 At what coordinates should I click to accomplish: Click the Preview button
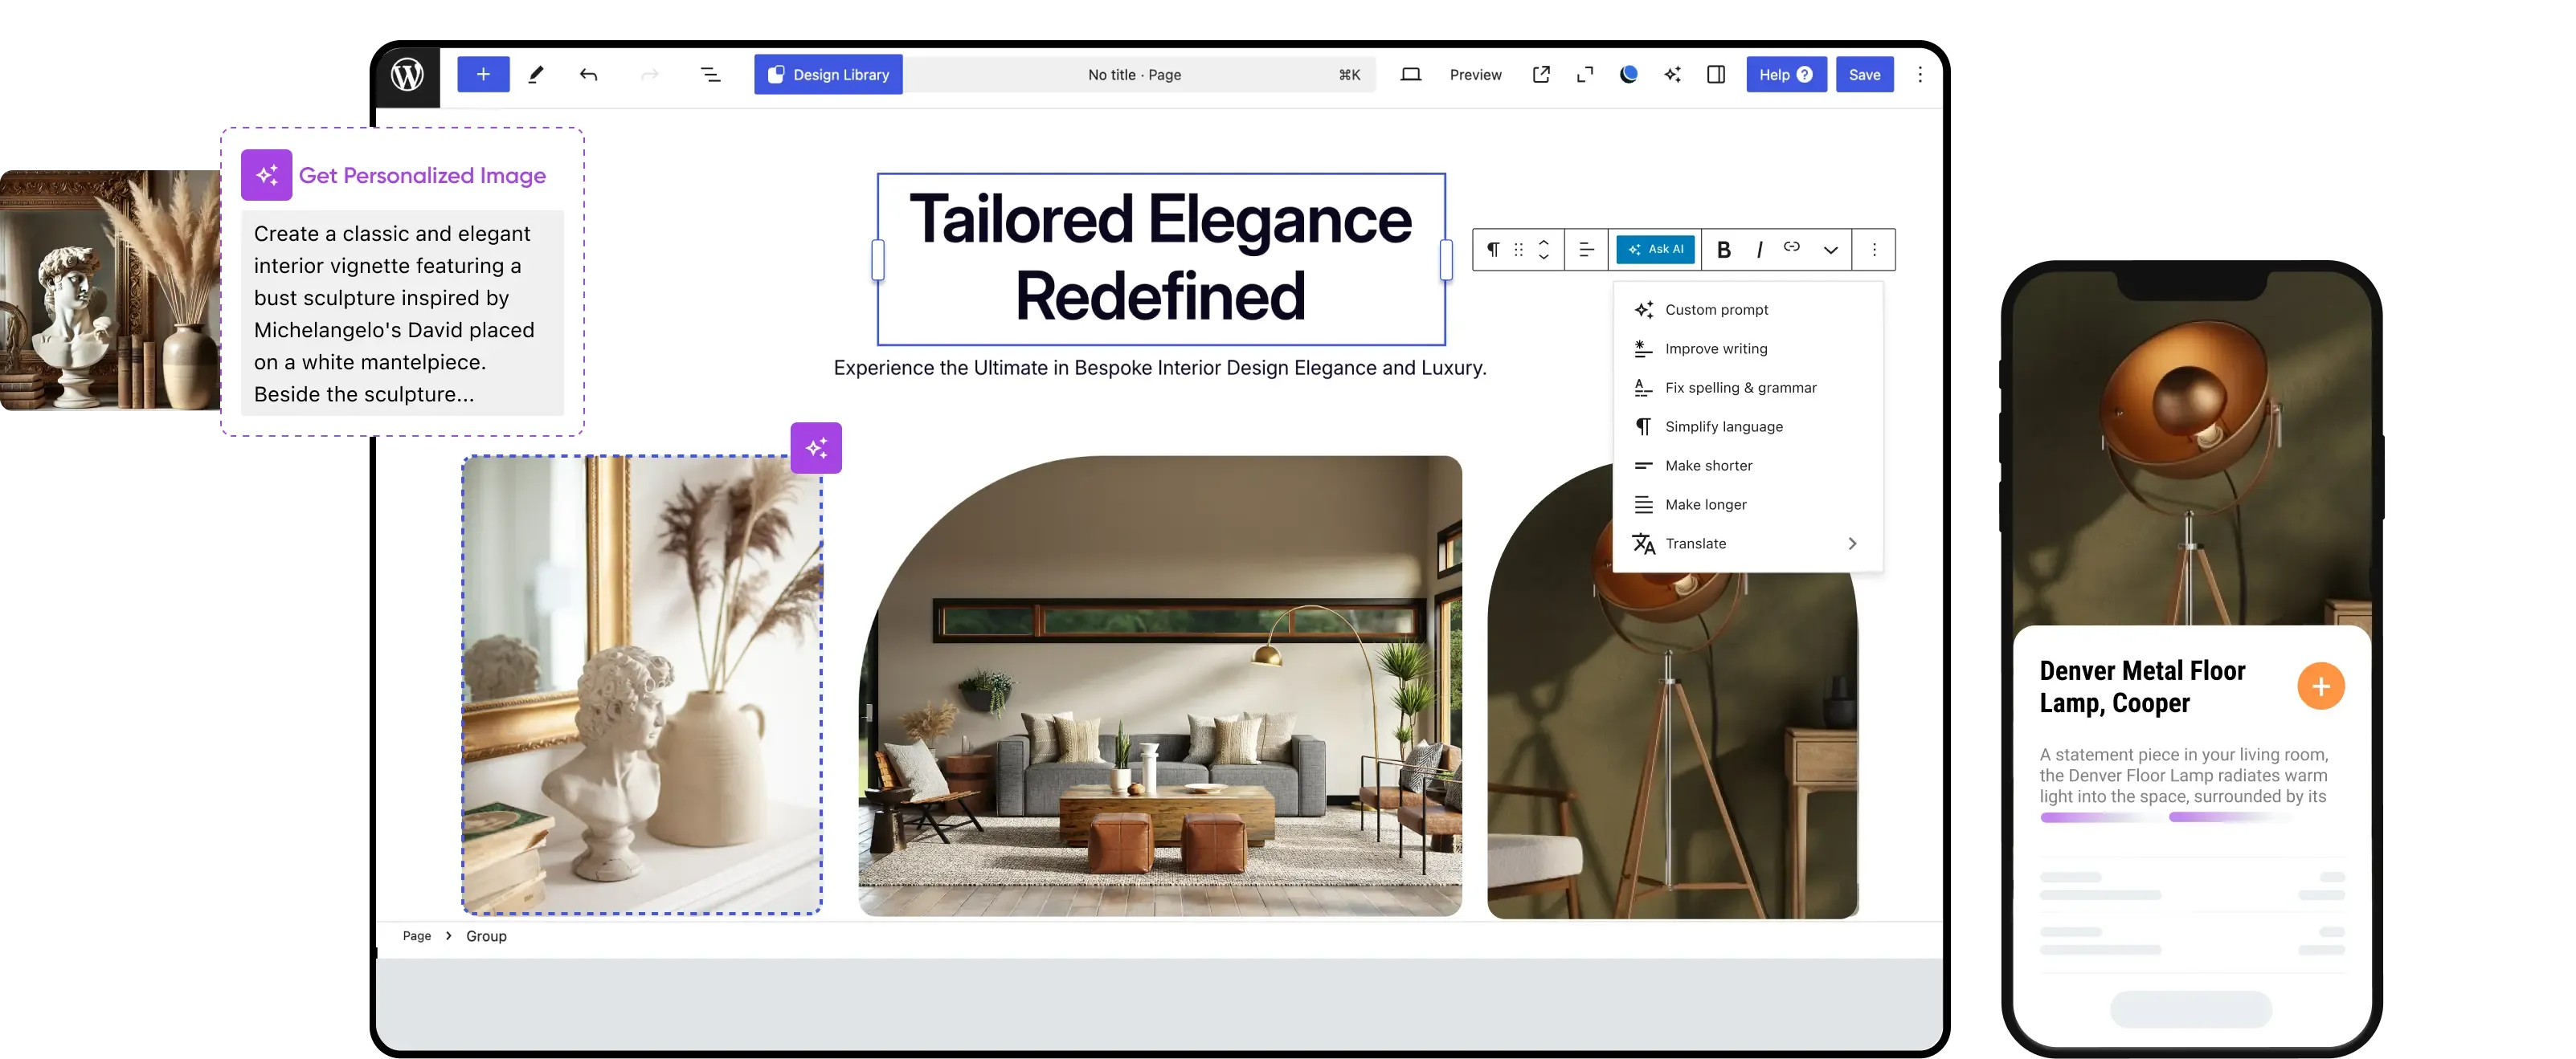click(1475, 75)
